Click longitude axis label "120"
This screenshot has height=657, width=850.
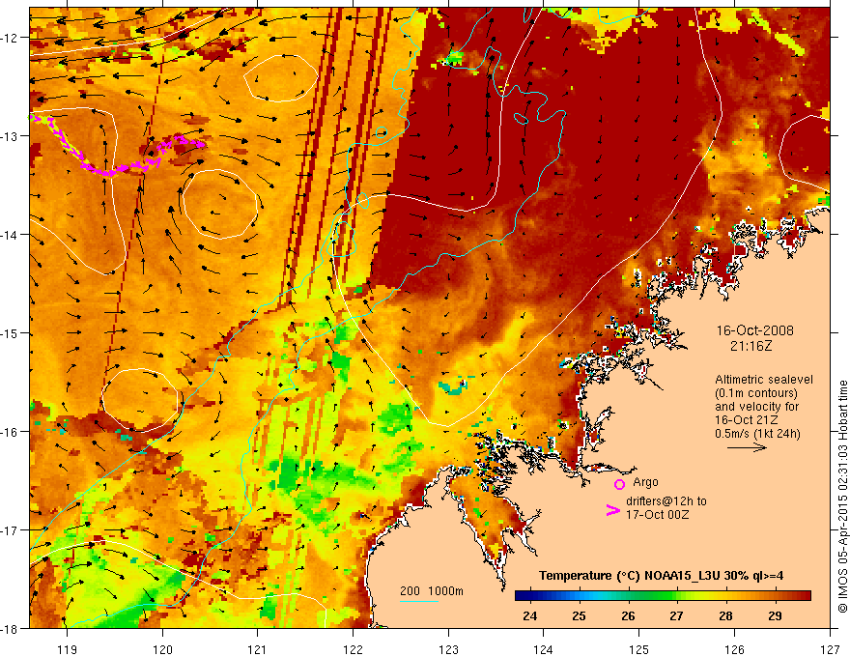click(162, 649)
